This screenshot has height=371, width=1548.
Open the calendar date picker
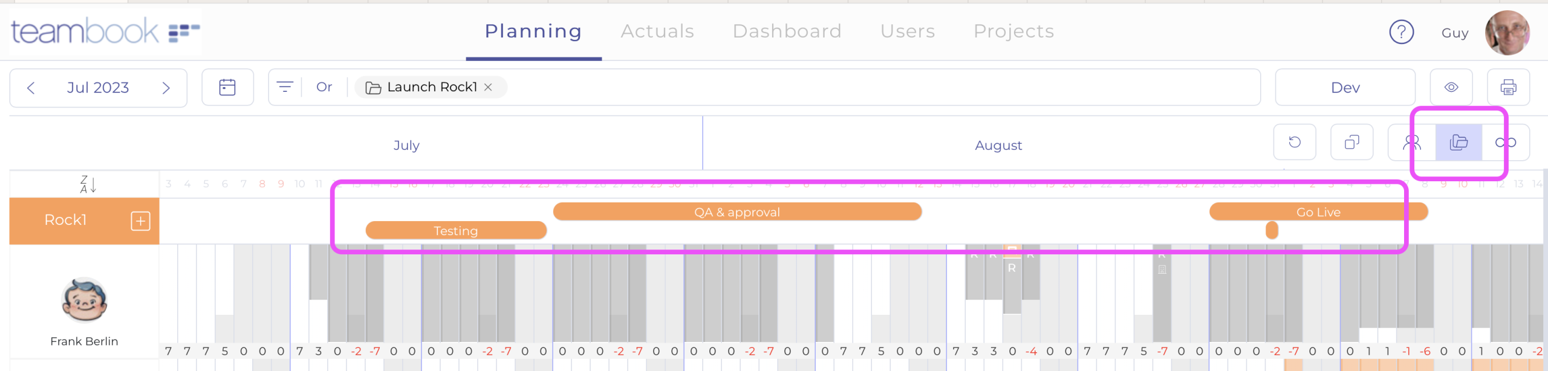tap(227, 88)
